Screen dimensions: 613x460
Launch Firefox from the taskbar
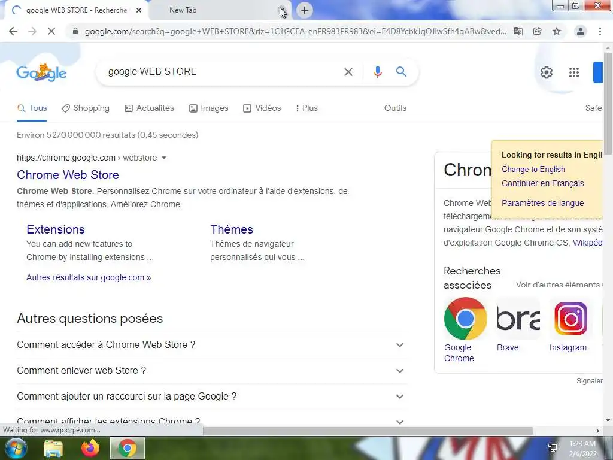pyautogui.click(x=90, y=448)
